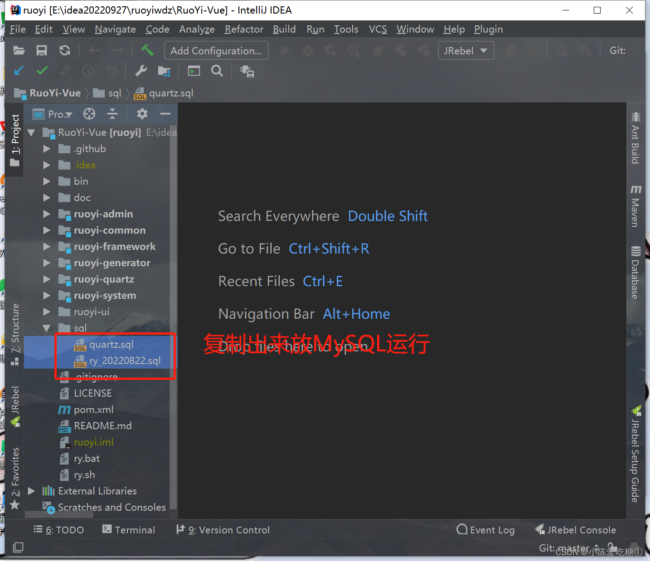Viewport: 650px width, 561px height.
Task: Click Git branch master in status bar
Action: (569, 548)
